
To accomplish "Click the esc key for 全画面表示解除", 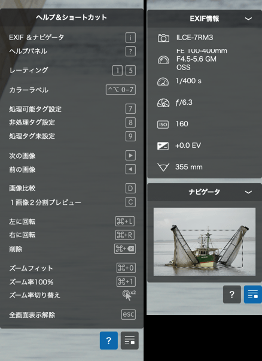I will [129, 314].
